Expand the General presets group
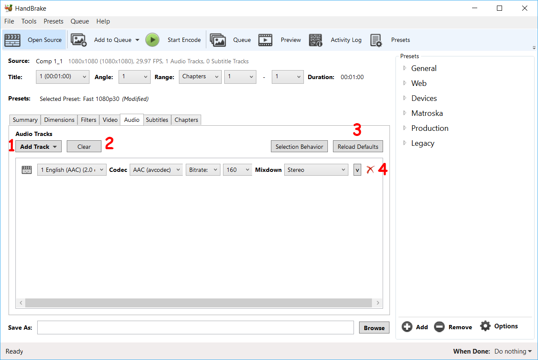Viewport: 538px width, 360px height. [405, 68]
